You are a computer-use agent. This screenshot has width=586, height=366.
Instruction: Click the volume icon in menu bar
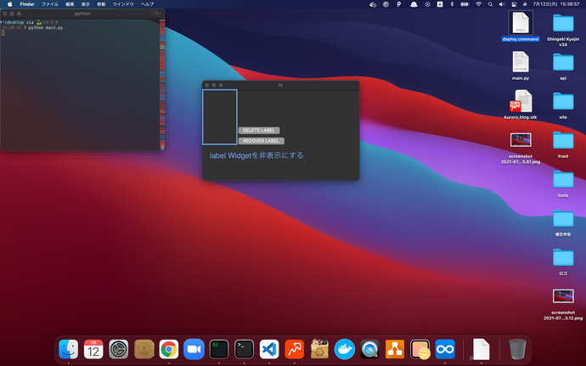502,4
